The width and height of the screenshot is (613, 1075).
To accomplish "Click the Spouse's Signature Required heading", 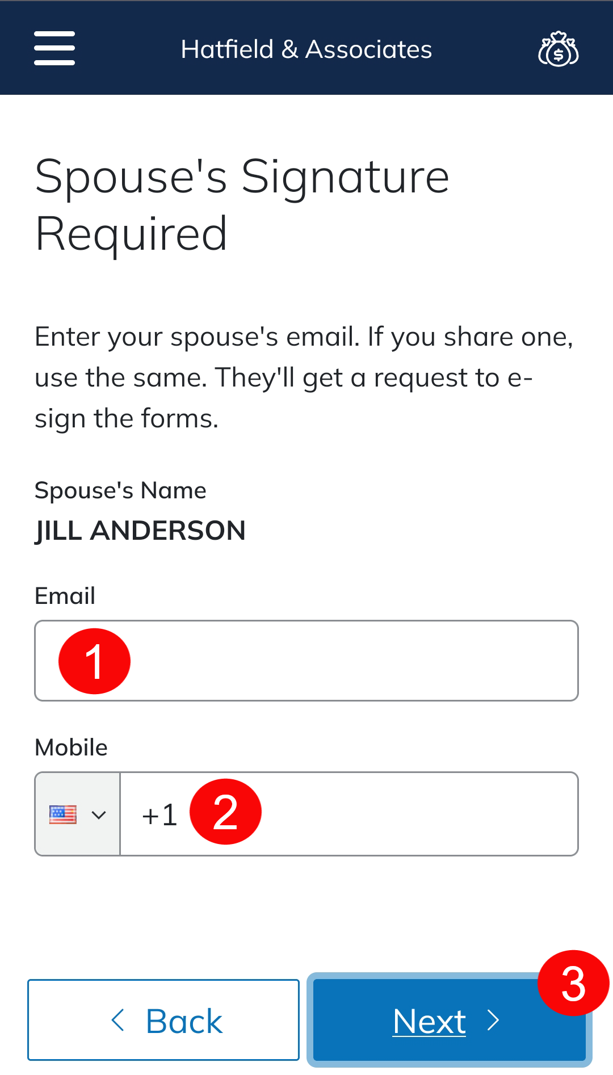I will pyautogui.click(x=242, y=204).
